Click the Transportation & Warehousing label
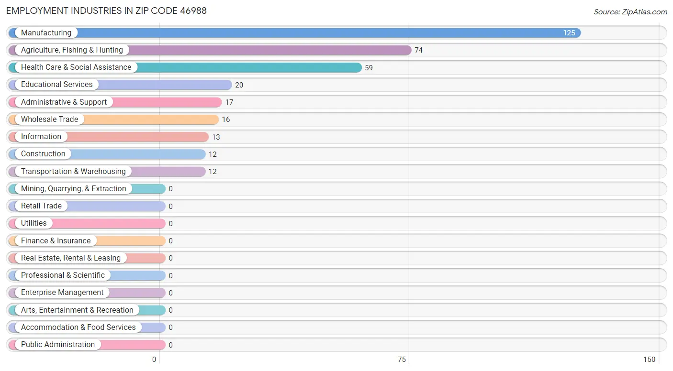 tap(73, 171)
